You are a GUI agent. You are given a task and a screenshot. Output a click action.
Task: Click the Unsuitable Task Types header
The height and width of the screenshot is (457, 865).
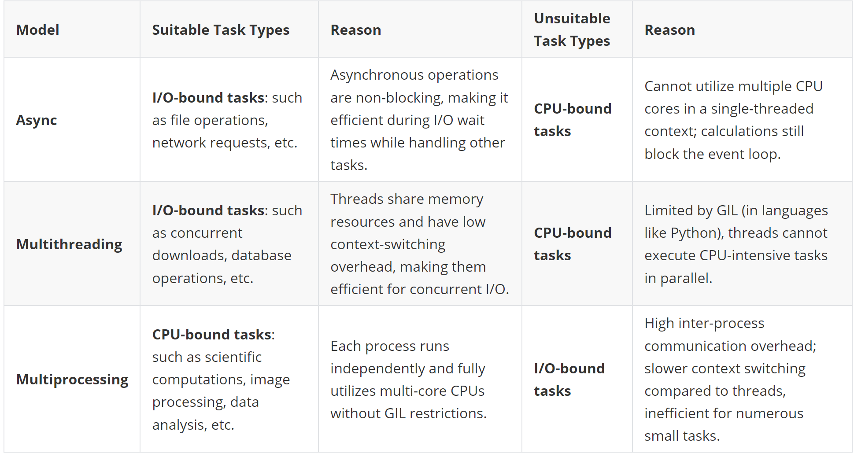coord(577,29)
